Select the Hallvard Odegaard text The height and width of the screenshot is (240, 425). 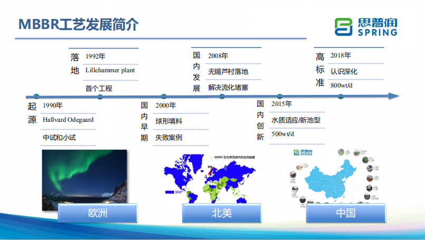click(68, 120)
